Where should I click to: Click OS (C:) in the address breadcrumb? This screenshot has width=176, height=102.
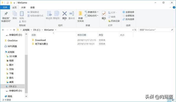click(x=37, y=30)
